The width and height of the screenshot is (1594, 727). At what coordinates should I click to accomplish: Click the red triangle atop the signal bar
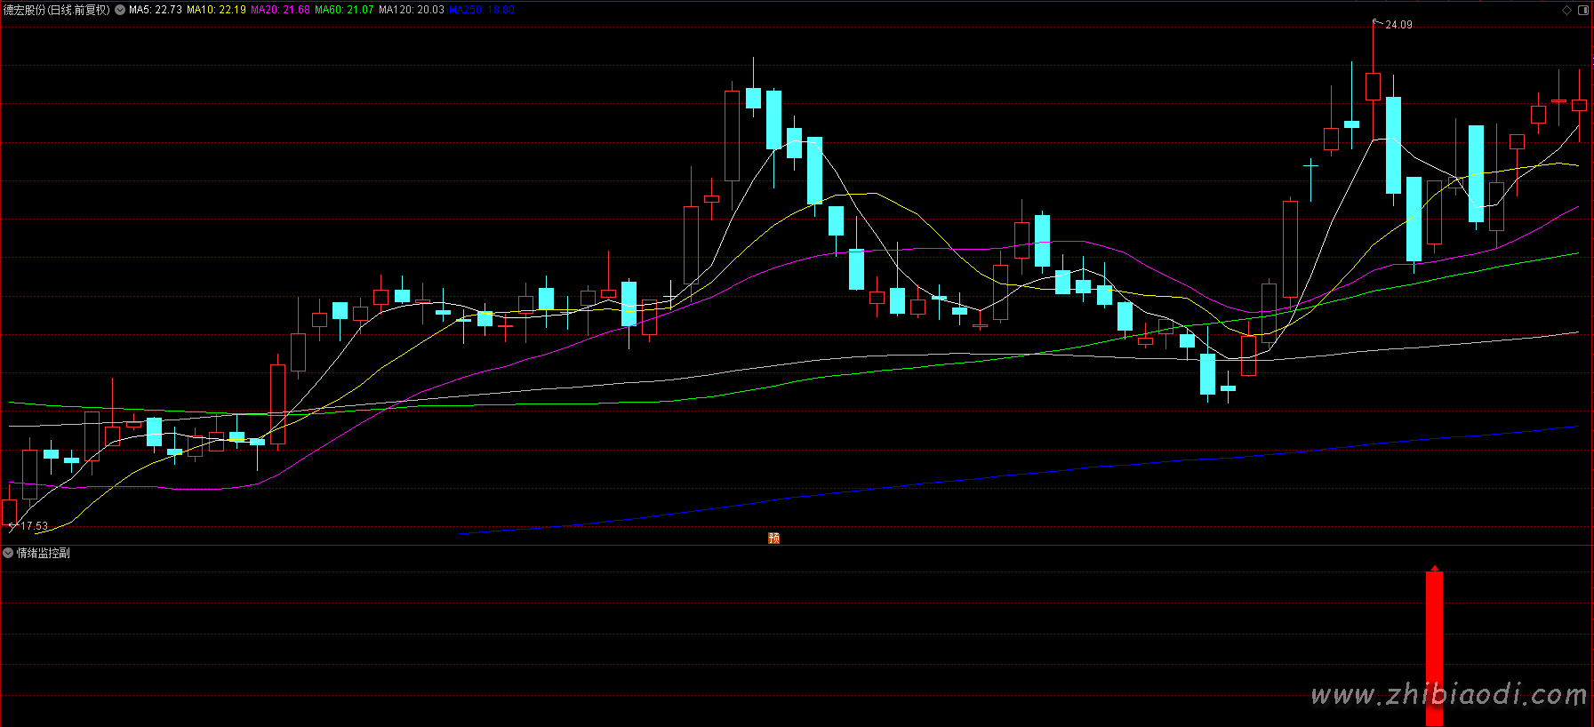click(x=1434, y=568)
